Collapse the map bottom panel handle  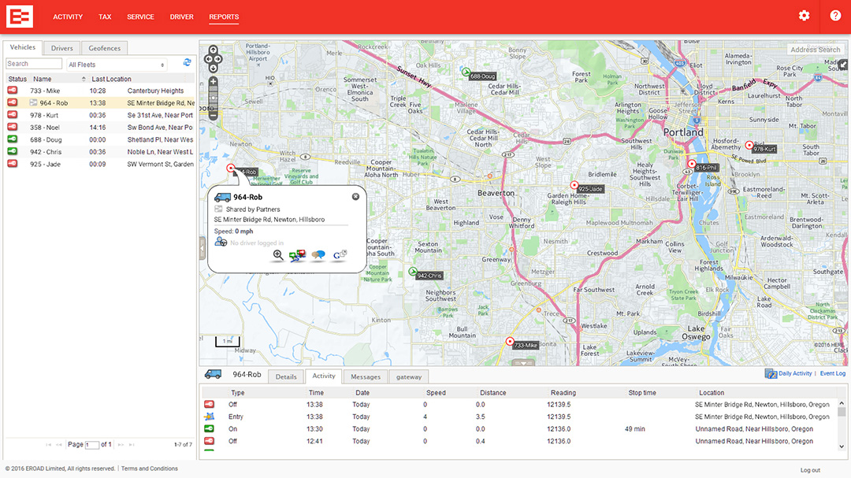[x=523, y=362]
